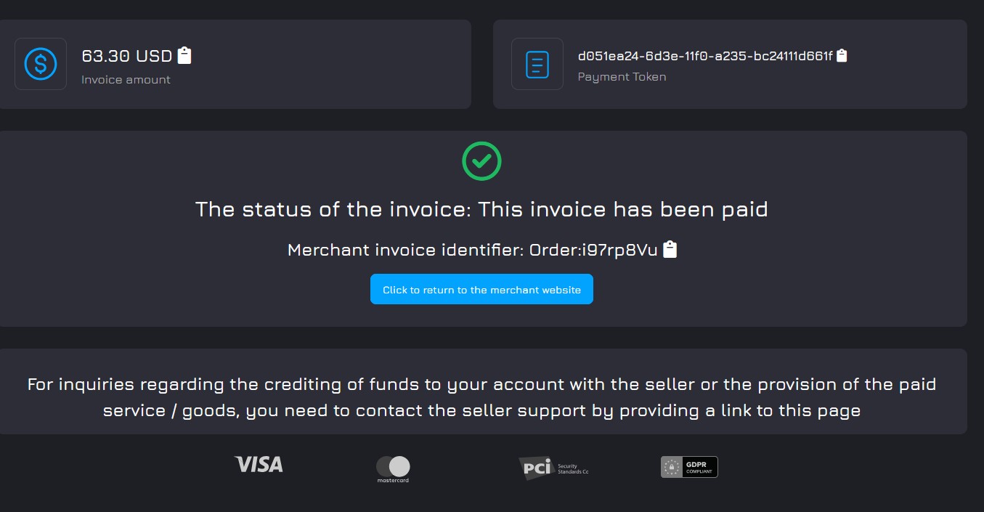The height and width of the screenshot is (512, 984).
Task: Return to the merchant website
Action: pos(481,289)
